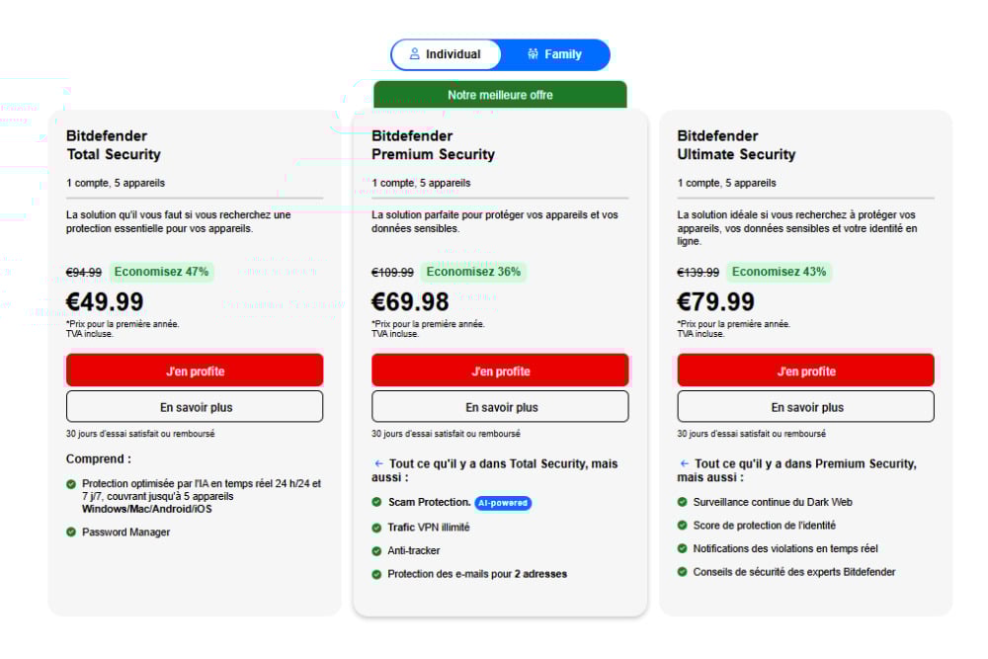Open En savoir plus for Ultimate Security
The width and height of the screenshot is (988, 659).
click(x=805, y=407)
